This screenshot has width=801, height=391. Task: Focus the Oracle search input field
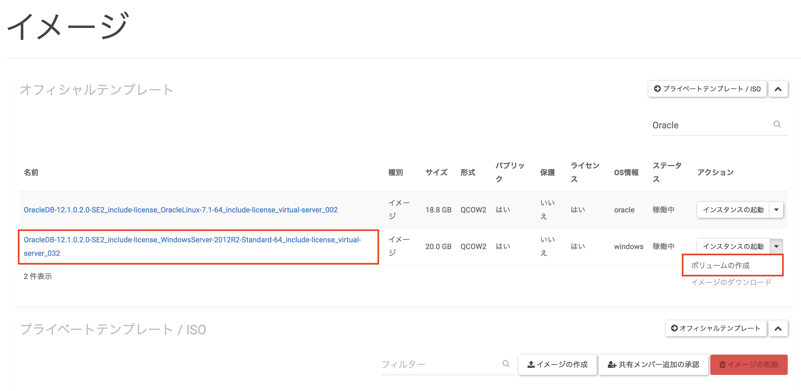[x=709, y=125]
